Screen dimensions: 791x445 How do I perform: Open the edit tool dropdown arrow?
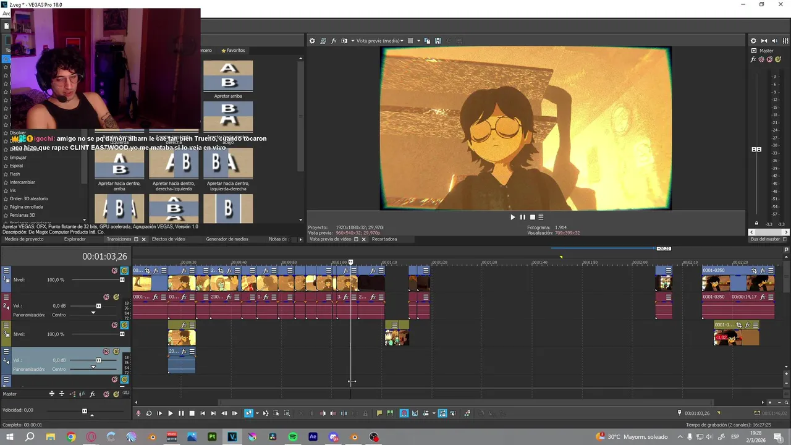coord(257,413)
